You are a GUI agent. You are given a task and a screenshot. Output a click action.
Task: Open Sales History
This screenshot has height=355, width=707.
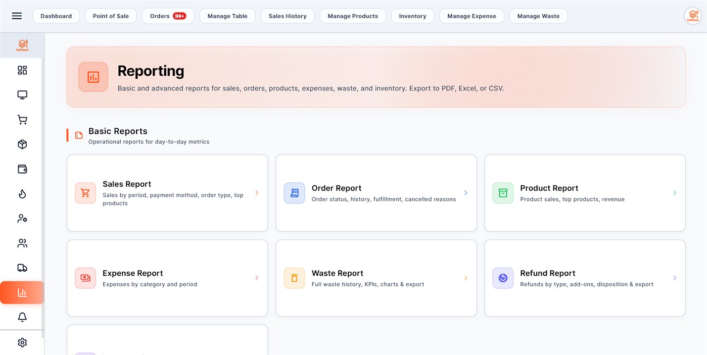tap(288, 16)
